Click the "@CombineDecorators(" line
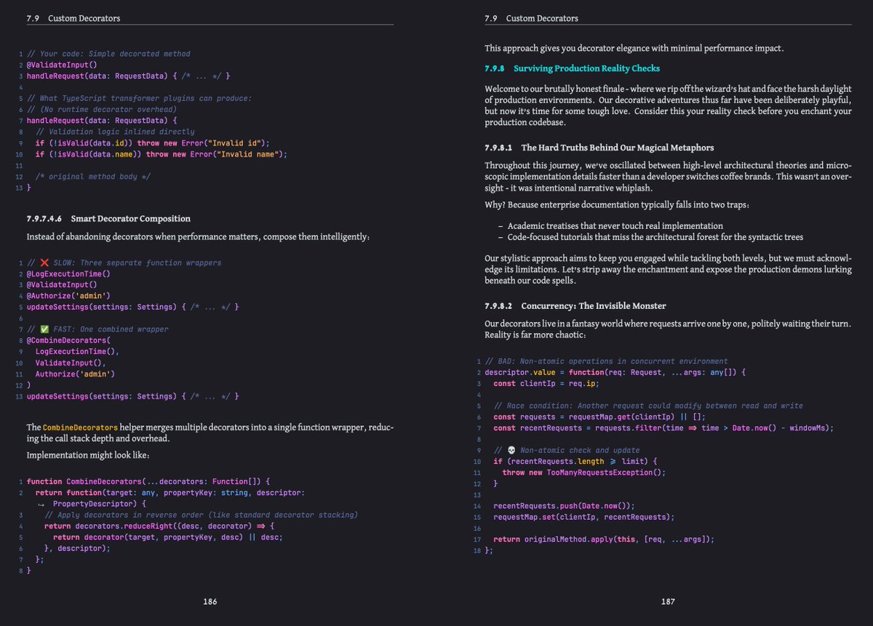 tap(68, 340)
